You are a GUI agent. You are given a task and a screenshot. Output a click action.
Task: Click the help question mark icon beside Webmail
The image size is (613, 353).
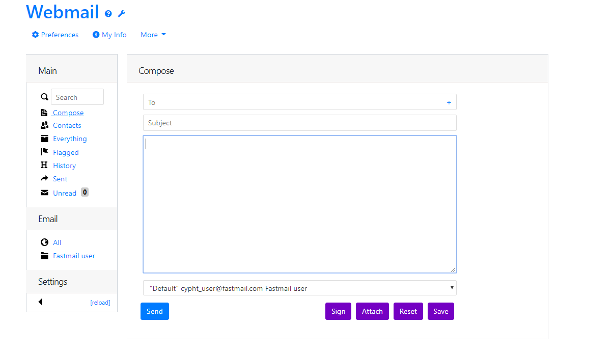click(108, 14)
